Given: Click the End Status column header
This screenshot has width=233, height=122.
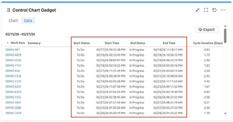Looking at the screenshot, I should [138, 43].
